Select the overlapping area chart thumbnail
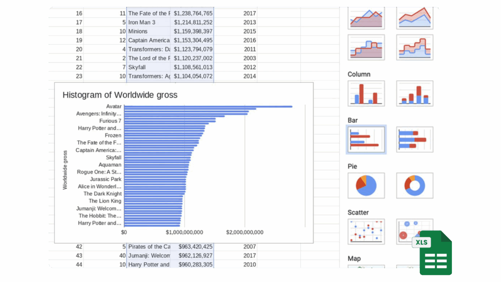The width and height of the screenshot is (501, 282). 366,18
